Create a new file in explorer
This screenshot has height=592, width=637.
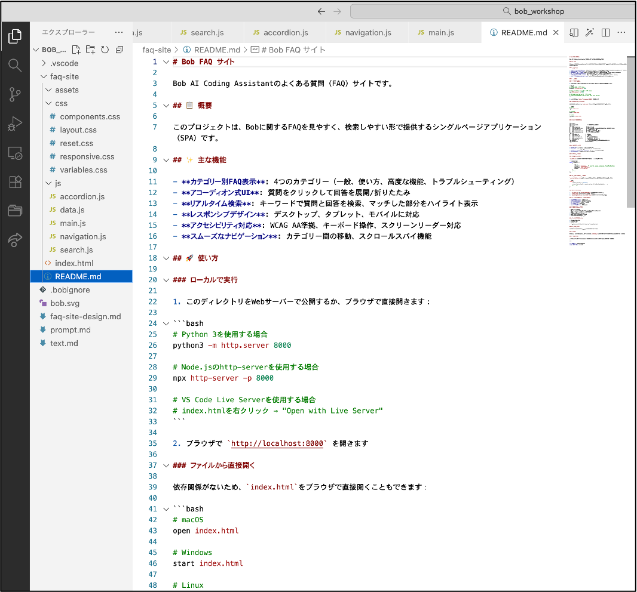76,50
